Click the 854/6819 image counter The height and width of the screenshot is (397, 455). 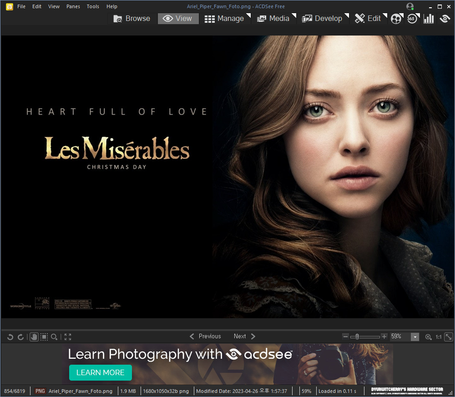coord(15,391)
